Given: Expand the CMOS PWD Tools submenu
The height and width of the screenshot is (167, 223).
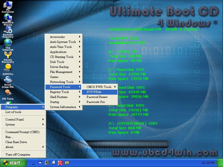Looking at the screenshot, I should point(99,87).
